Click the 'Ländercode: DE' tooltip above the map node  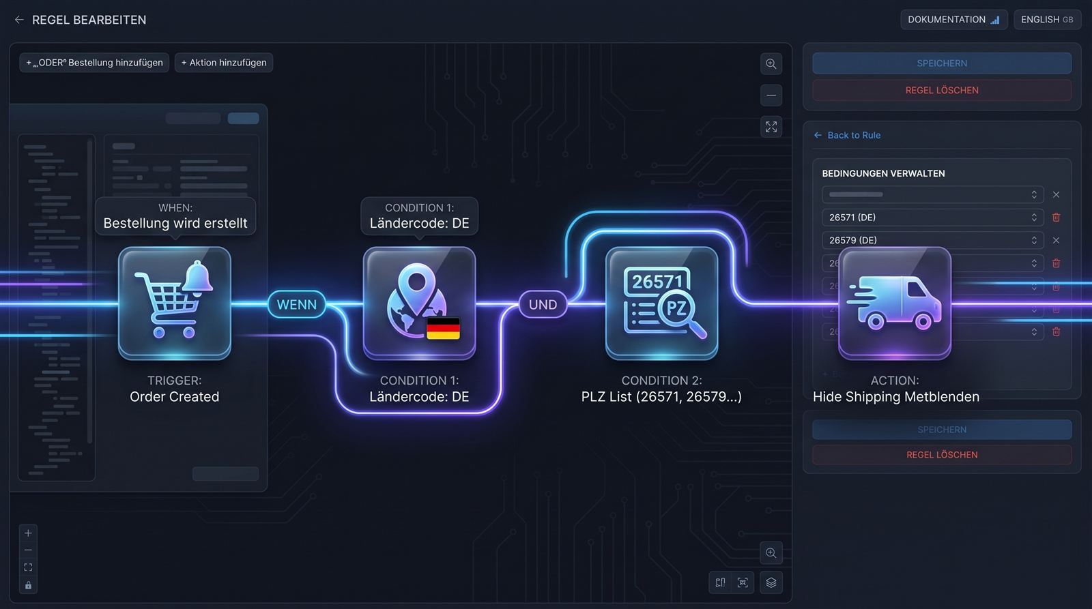point(419,216)
